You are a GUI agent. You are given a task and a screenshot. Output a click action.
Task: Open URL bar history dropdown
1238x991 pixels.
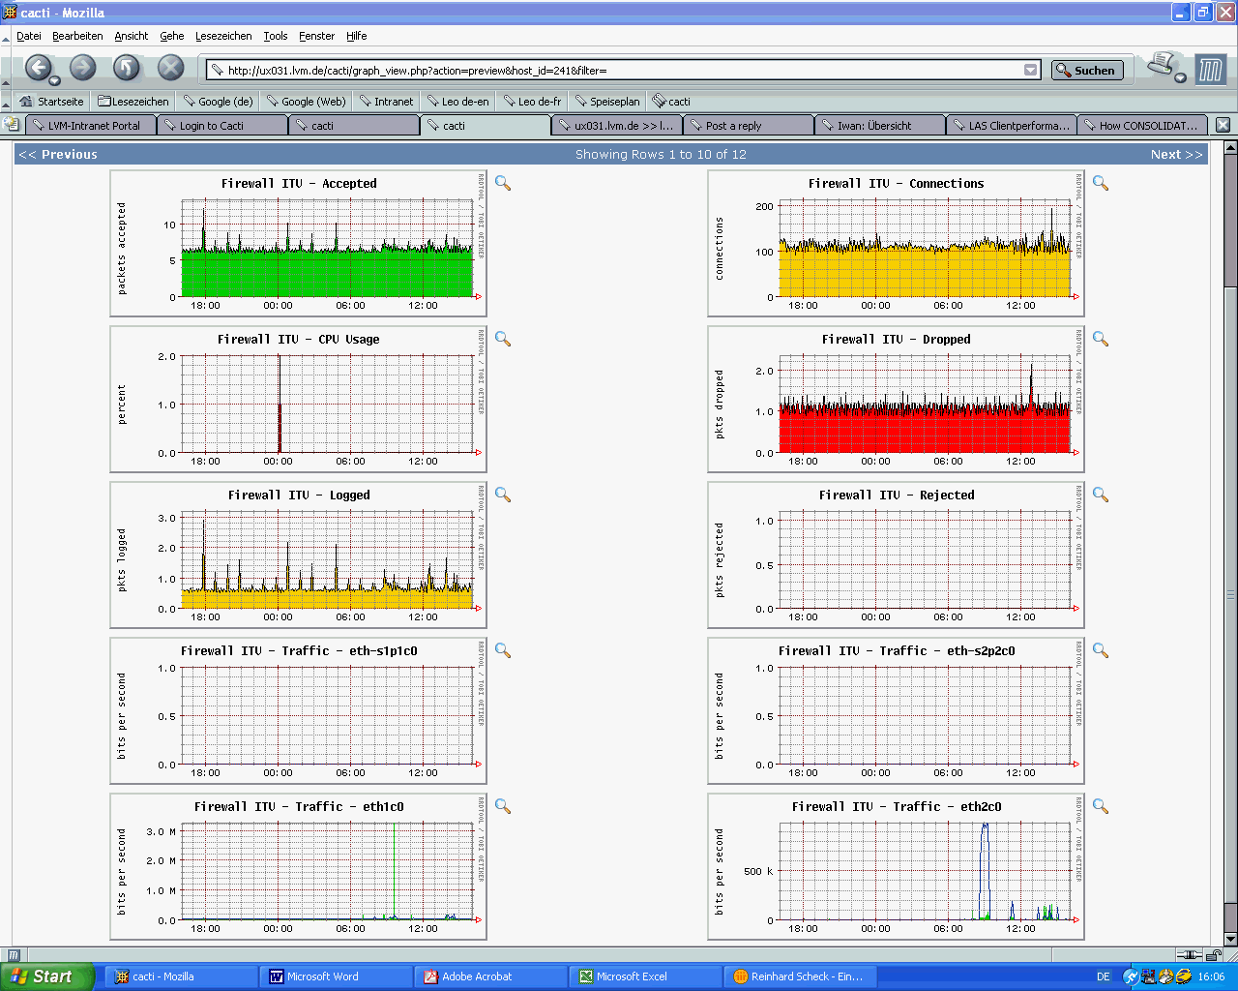[1031, 70]
